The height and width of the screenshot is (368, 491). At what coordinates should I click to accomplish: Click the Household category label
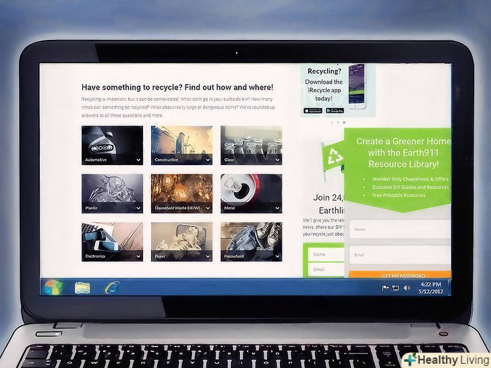click(x=234, y=256)
